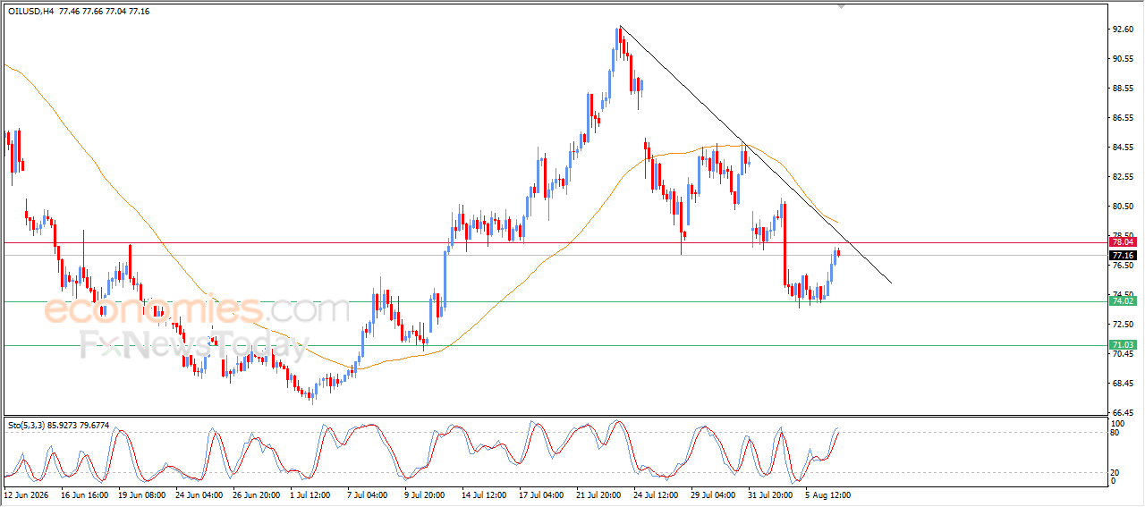
Task: Click the 21 Jul 20:00 date label
Action: (x=598, y=494)
